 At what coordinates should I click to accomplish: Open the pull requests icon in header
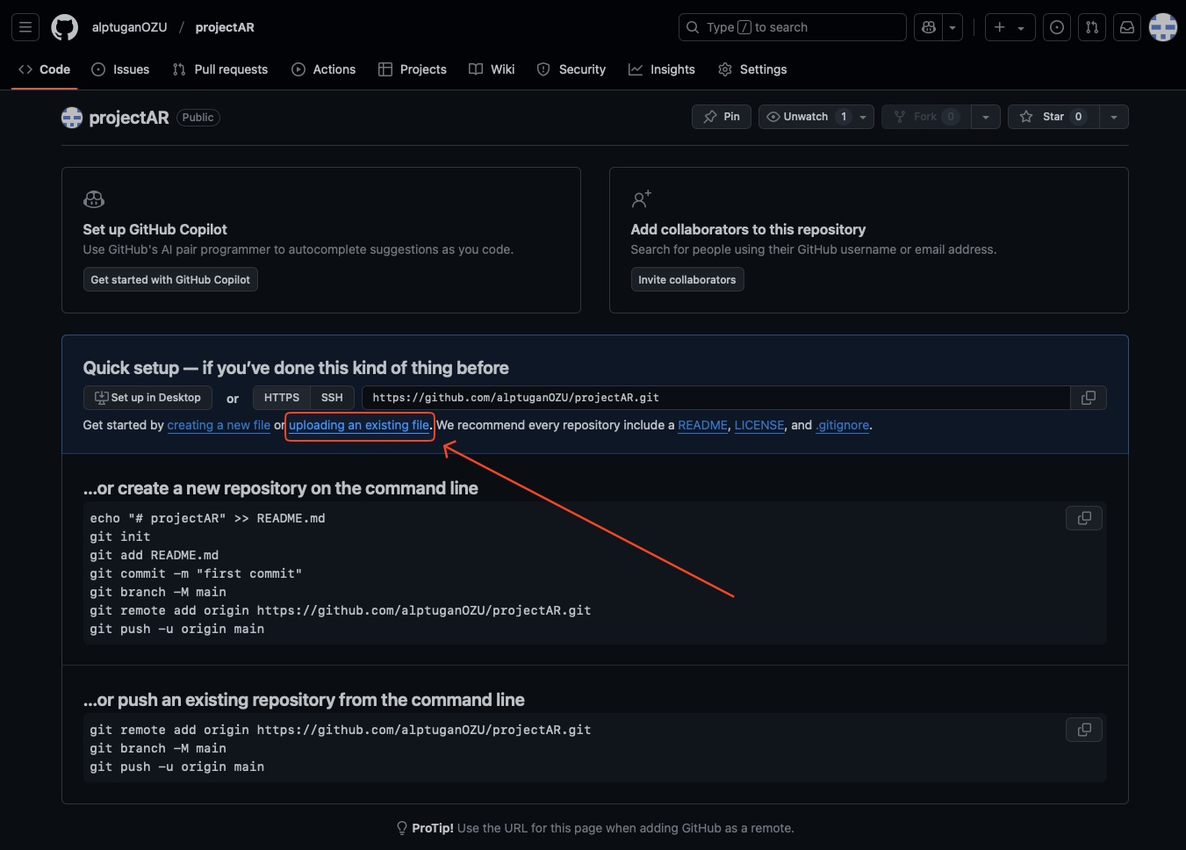coord(1092,27)
